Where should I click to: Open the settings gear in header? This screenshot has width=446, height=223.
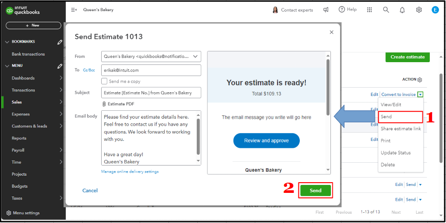click(419, 10)
